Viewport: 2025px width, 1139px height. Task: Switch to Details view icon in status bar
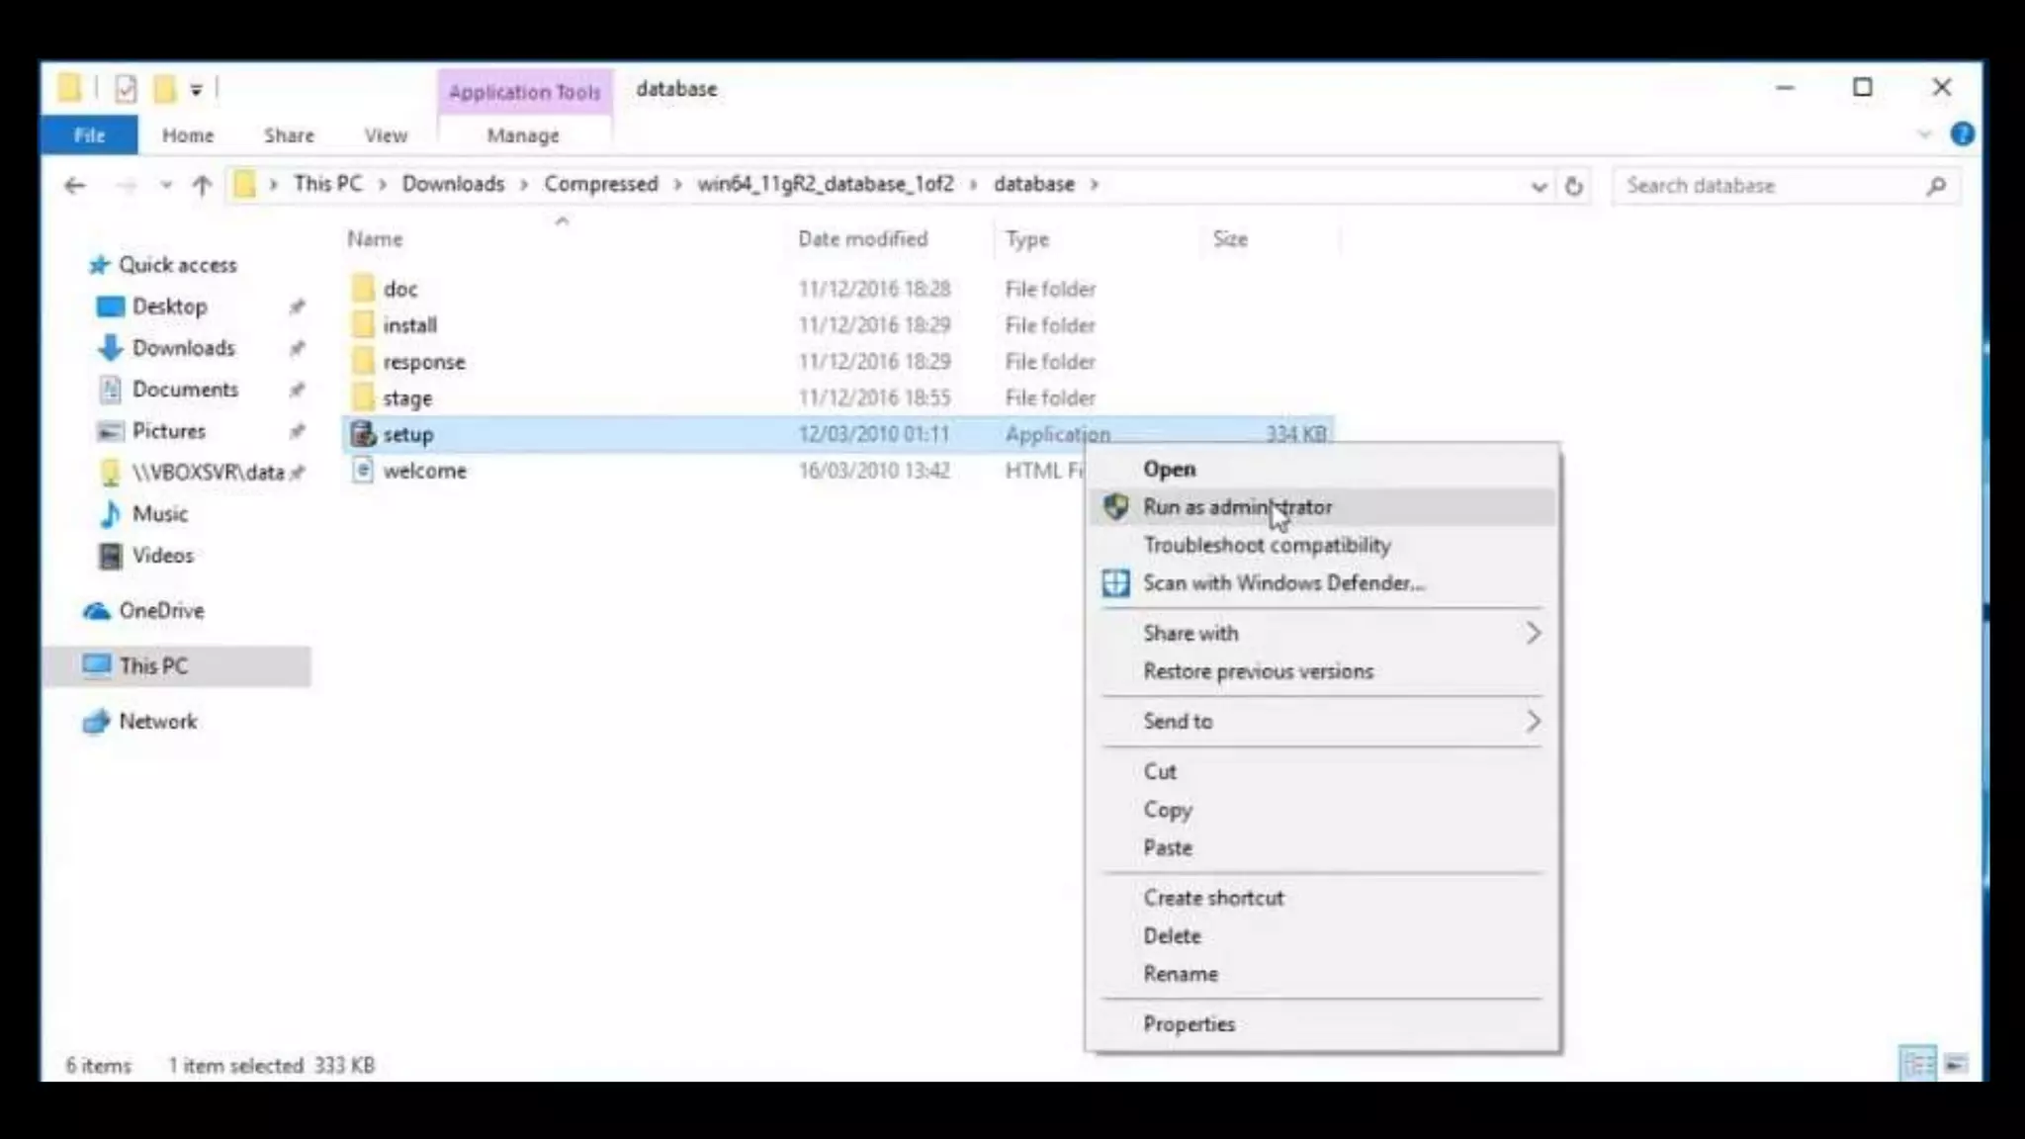1917,1064
